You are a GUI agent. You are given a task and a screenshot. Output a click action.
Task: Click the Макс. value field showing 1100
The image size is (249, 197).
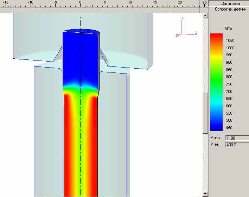point(237,138)
